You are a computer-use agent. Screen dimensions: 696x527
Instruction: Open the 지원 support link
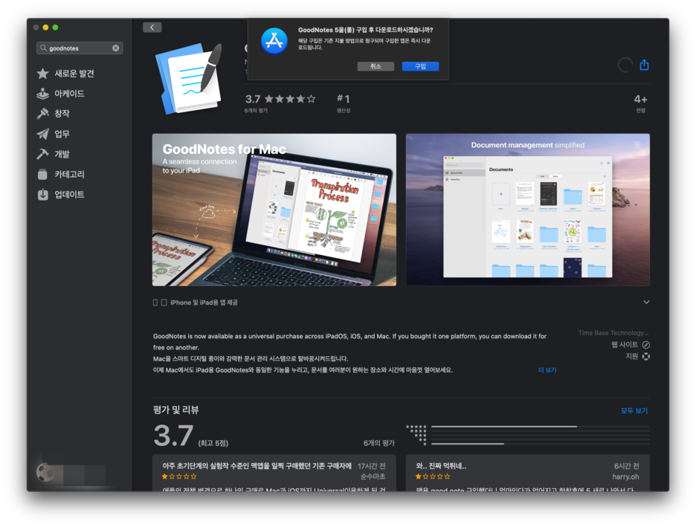pos(638,356)
